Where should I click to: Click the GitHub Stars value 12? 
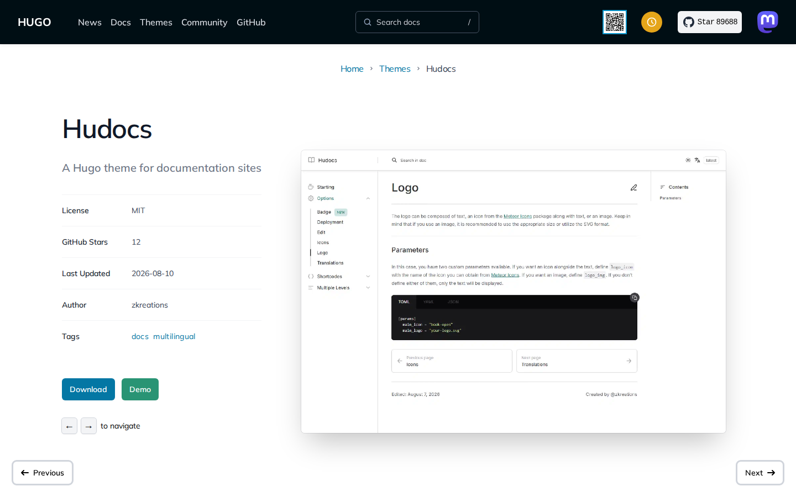tap(136, 242)
